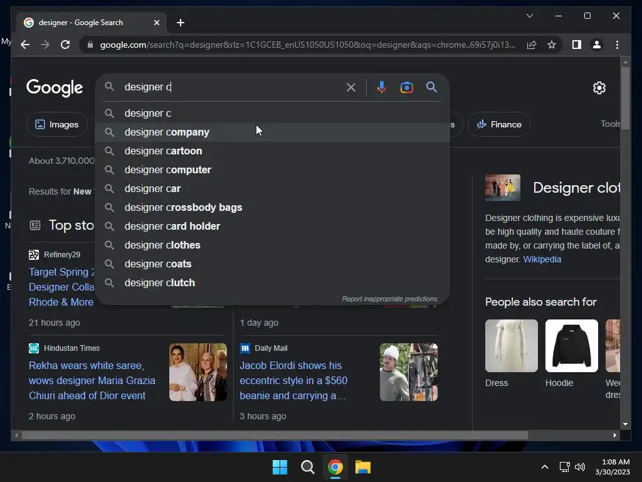Open Google quick settings gear
The width and height of the screenshot is (642, 482).
point(599,88)
